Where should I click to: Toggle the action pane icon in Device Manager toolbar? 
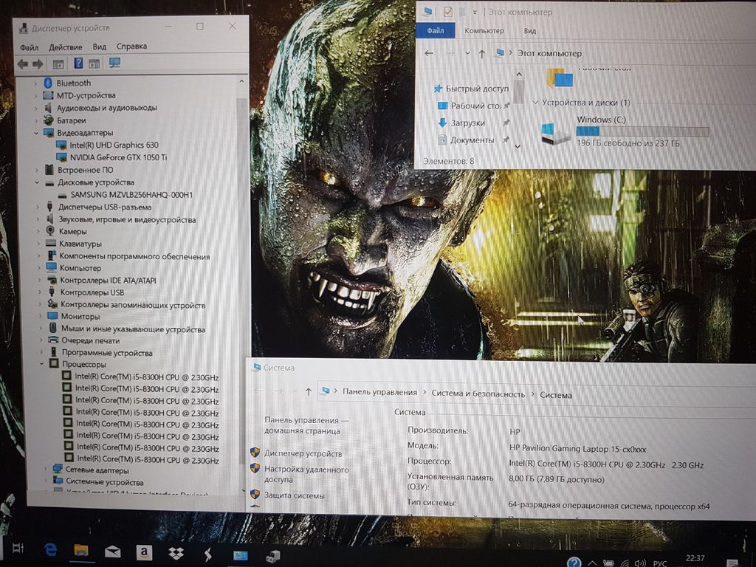point(94,63)
